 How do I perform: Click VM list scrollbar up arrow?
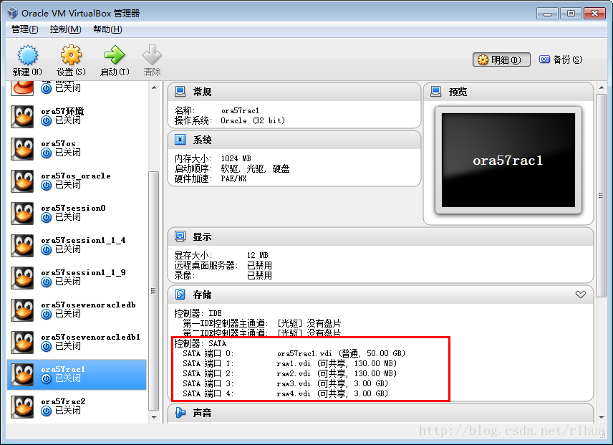tap(154, 87)
